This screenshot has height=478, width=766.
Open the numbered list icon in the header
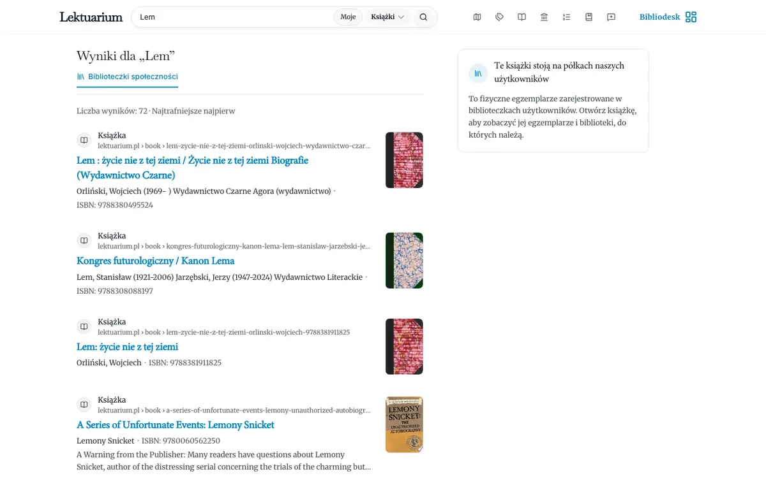566,17
